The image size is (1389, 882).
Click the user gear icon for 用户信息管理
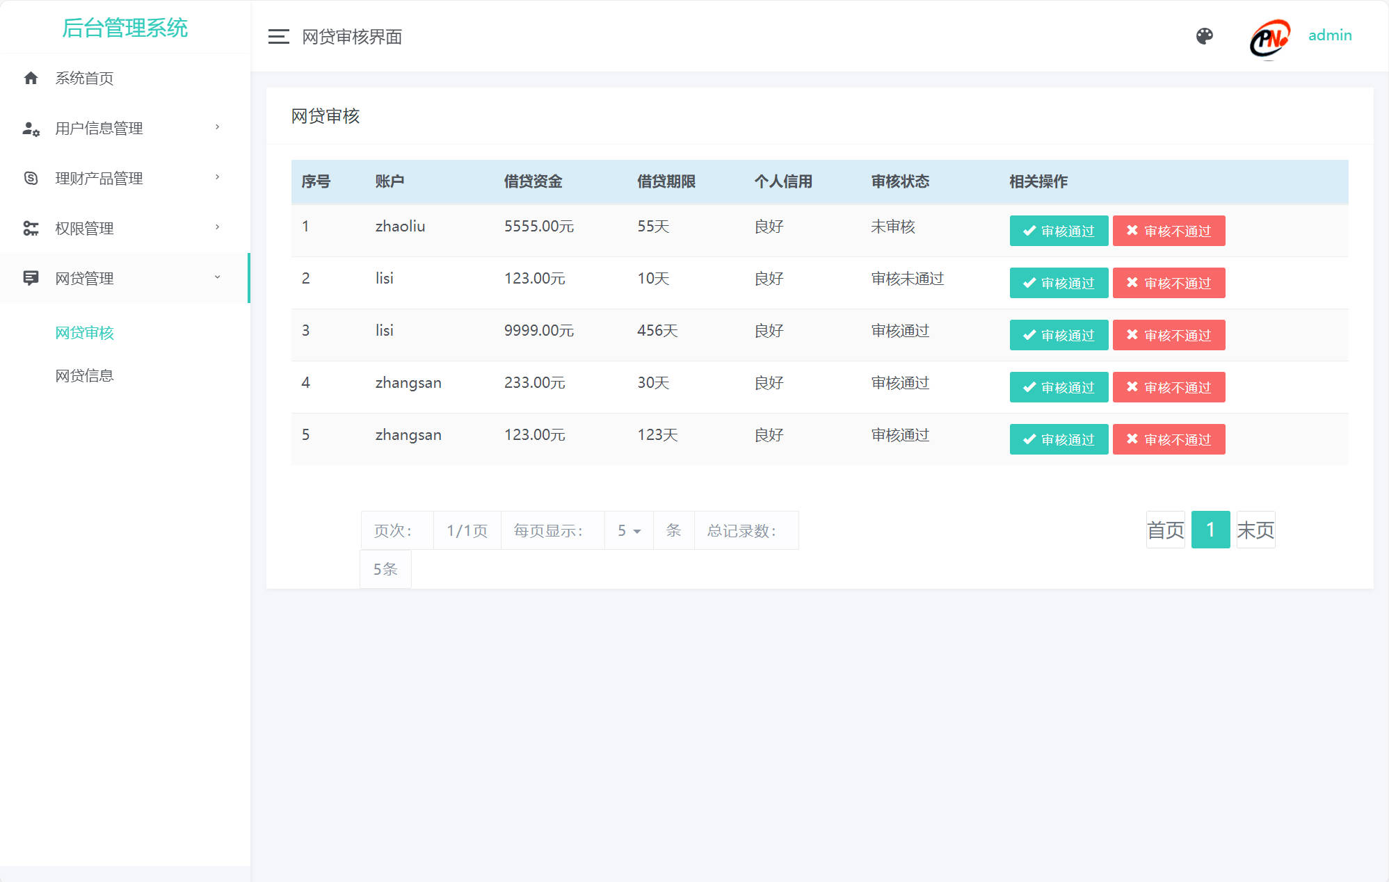tap(31, 128)
